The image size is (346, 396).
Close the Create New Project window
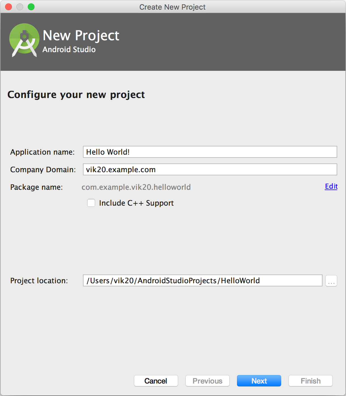pyautogui.click(x=8, y=7)
